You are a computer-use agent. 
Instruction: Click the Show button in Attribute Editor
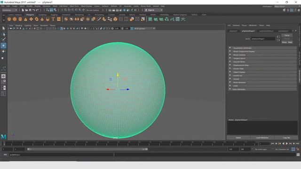click(x=284, y=42)
